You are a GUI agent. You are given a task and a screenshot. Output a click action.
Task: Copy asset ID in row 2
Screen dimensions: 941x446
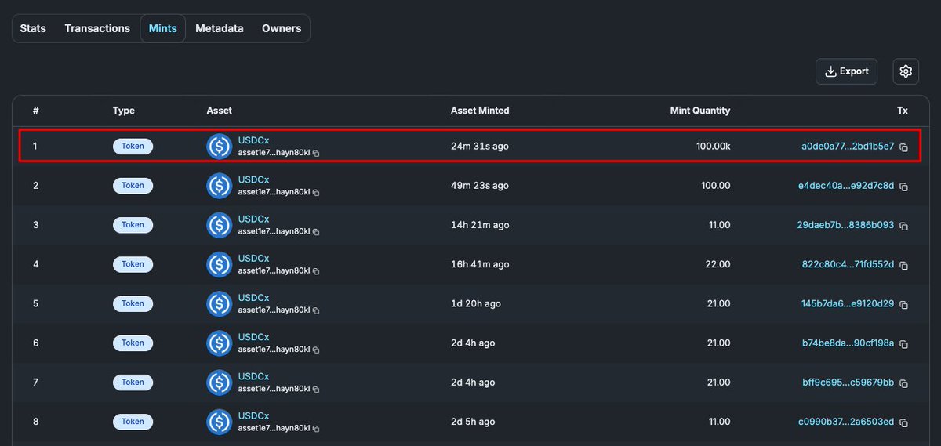316,193
